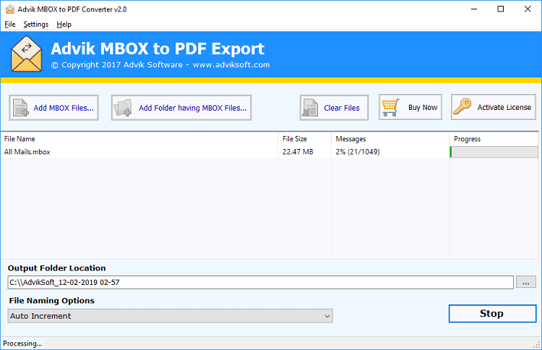The width and height of the screenshot is (542, 350).
Task: Click the window resize grip in status bar
Action: click(x=537, y=345)
